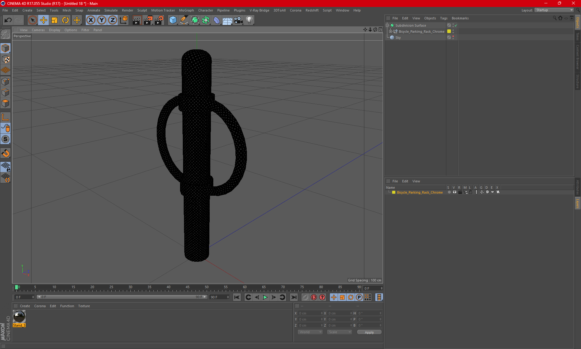Screen dimensions: 581x349
Task: Toggle layer view eye for Bicycle_Parking_Rack_Chrome
Action: tap(455, 192)
